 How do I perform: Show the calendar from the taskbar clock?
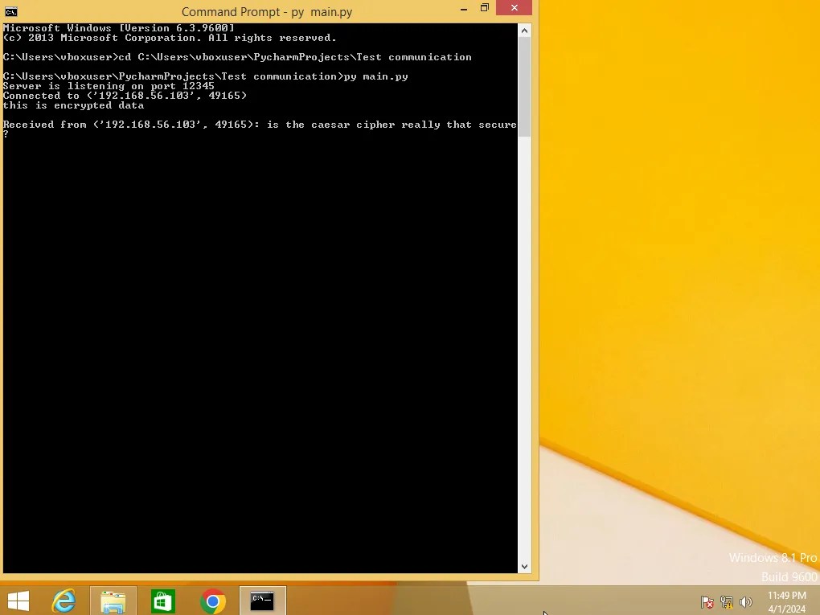pos(786,602)
